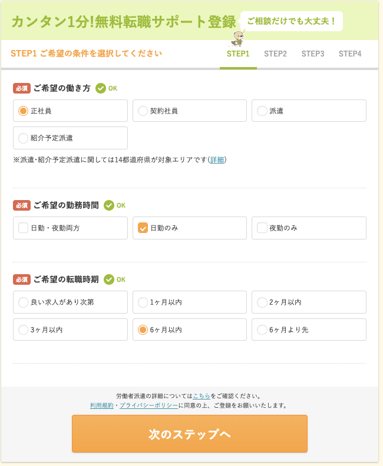This screenshot has height=466, width=383.
Task: Click the 必須 badge next to ご希望の転職時期
Action: coord(22,279)
